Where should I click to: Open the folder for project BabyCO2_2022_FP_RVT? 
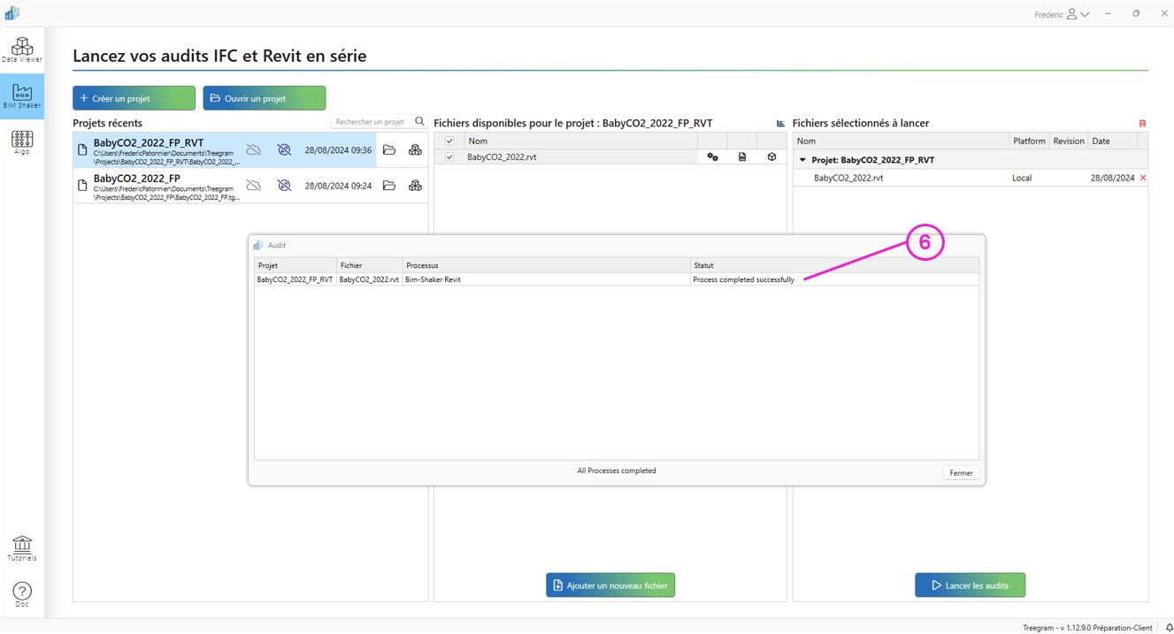point(389,149)
